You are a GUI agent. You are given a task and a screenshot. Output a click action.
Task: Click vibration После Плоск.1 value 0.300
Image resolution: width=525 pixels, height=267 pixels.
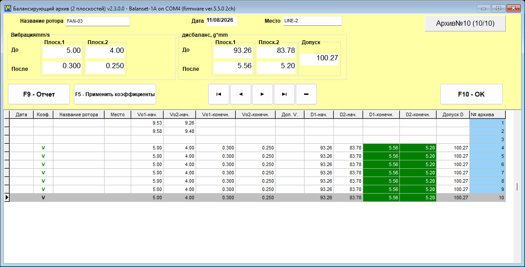(62, 66)
